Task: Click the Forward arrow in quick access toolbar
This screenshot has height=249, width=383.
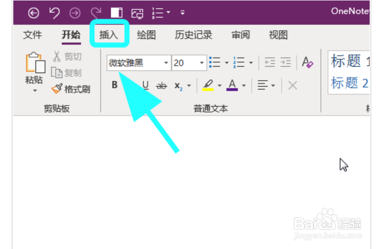Action: pyautogui.click(x=75, y=13)
